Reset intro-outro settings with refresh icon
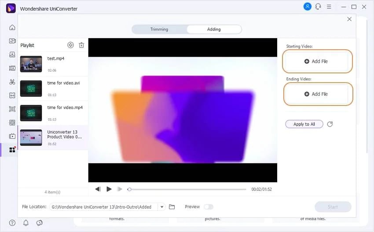The height and width of the screenshot is (232, 374). [330, 124]
